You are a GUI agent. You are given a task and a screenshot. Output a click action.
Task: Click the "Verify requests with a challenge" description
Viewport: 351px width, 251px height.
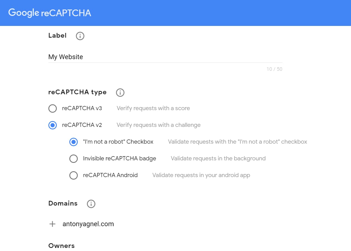pyautogui.click(x=158, y=125)
